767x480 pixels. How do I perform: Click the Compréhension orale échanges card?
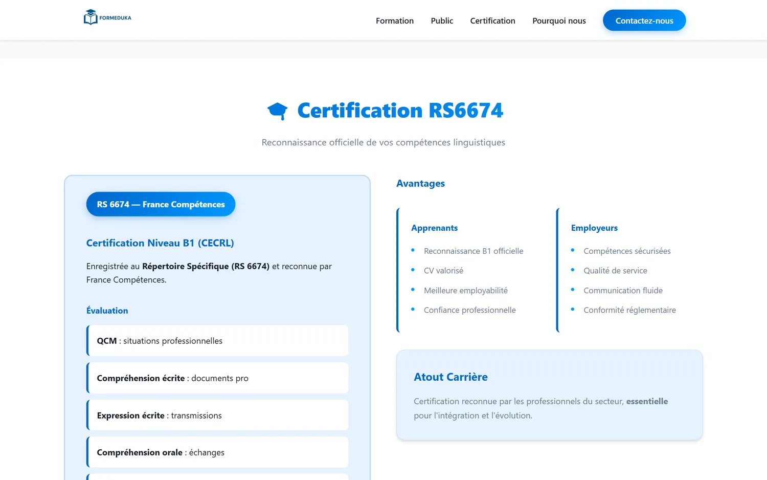(x=217, y=452)
